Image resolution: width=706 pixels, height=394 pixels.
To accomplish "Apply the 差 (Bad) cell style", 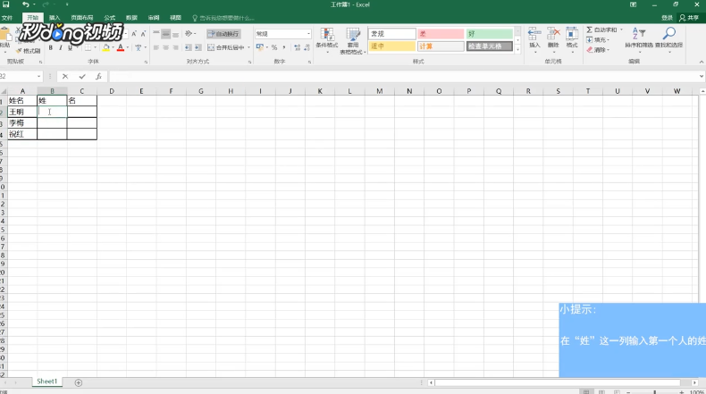I will tap(441, 34).
